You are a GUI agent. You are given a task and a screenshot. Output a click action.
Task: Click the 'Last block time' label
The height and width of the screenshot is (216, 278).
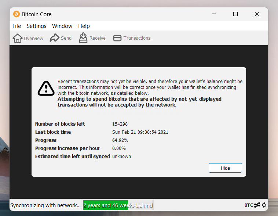click(53, 132)
